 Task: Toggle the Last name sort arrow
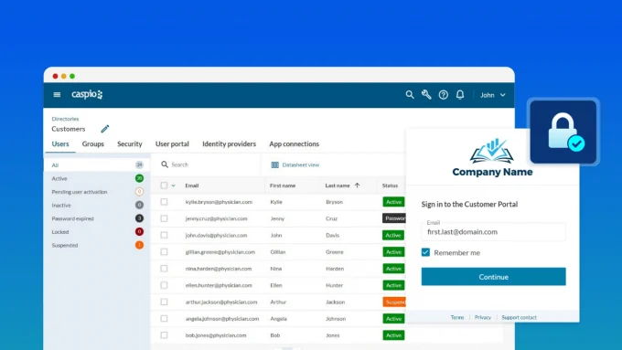point(357,186)
